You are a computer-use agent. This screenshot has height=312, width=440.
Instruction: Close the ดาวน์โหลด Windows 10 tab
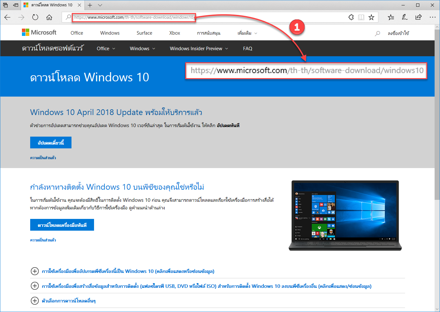[x=79, y=5]
